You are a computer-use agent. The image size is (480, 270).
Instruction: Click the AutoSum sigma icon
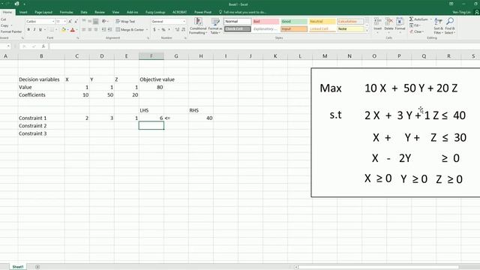coord(411,19)
